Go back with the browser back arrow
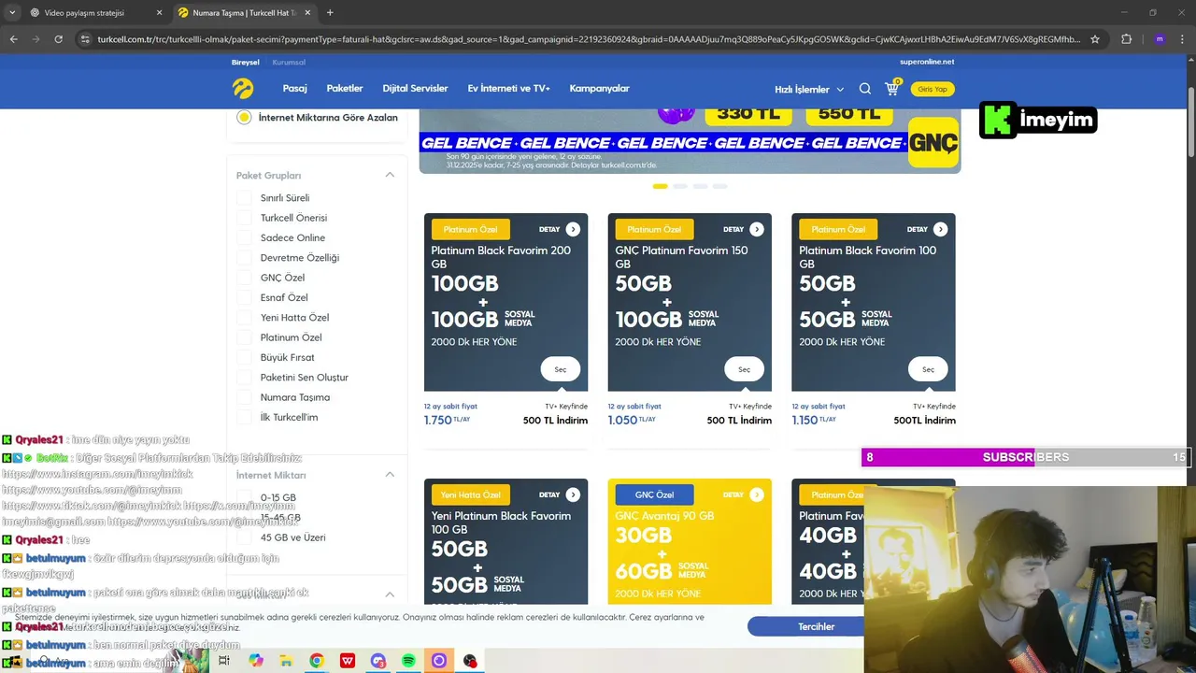 [13, 39]
